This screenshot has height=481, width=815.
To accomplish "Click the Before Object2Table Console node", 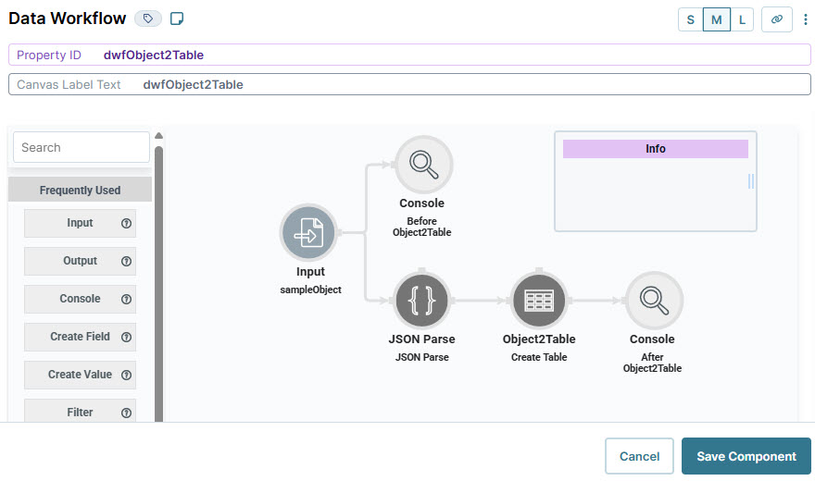I will pyautogui.click(x=423, y=165).
